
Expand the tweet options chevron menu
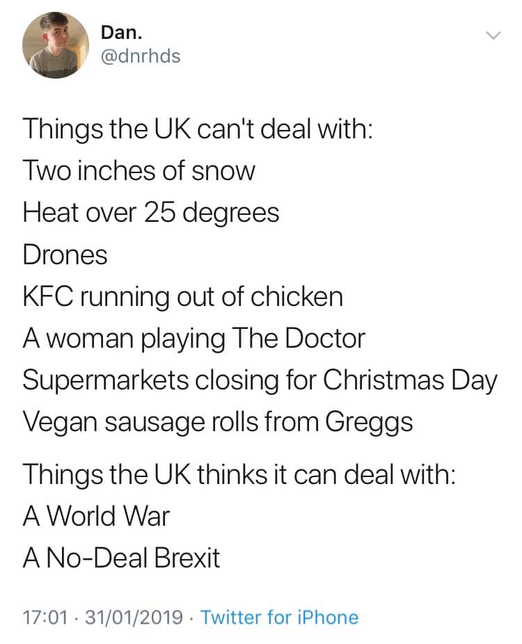coord(493,35)
